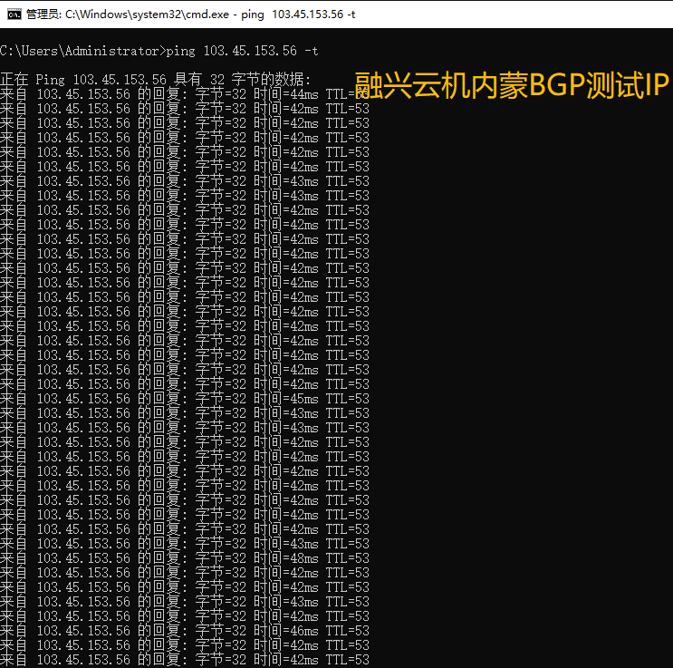
Task: Open the cmd.exe system menu icon
Action: 14,15
